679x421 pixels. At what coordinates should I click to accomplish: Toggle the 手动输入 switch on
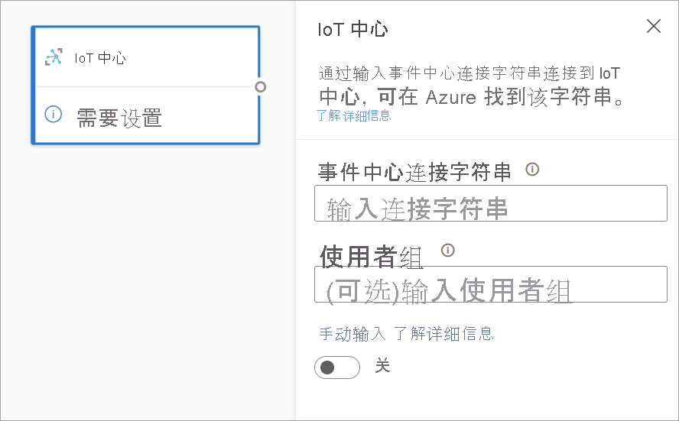(336, 368)
